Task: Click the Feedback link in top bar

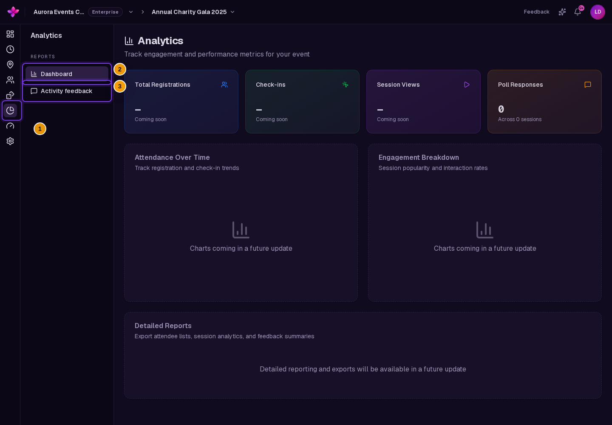Action: click(536, 12)
